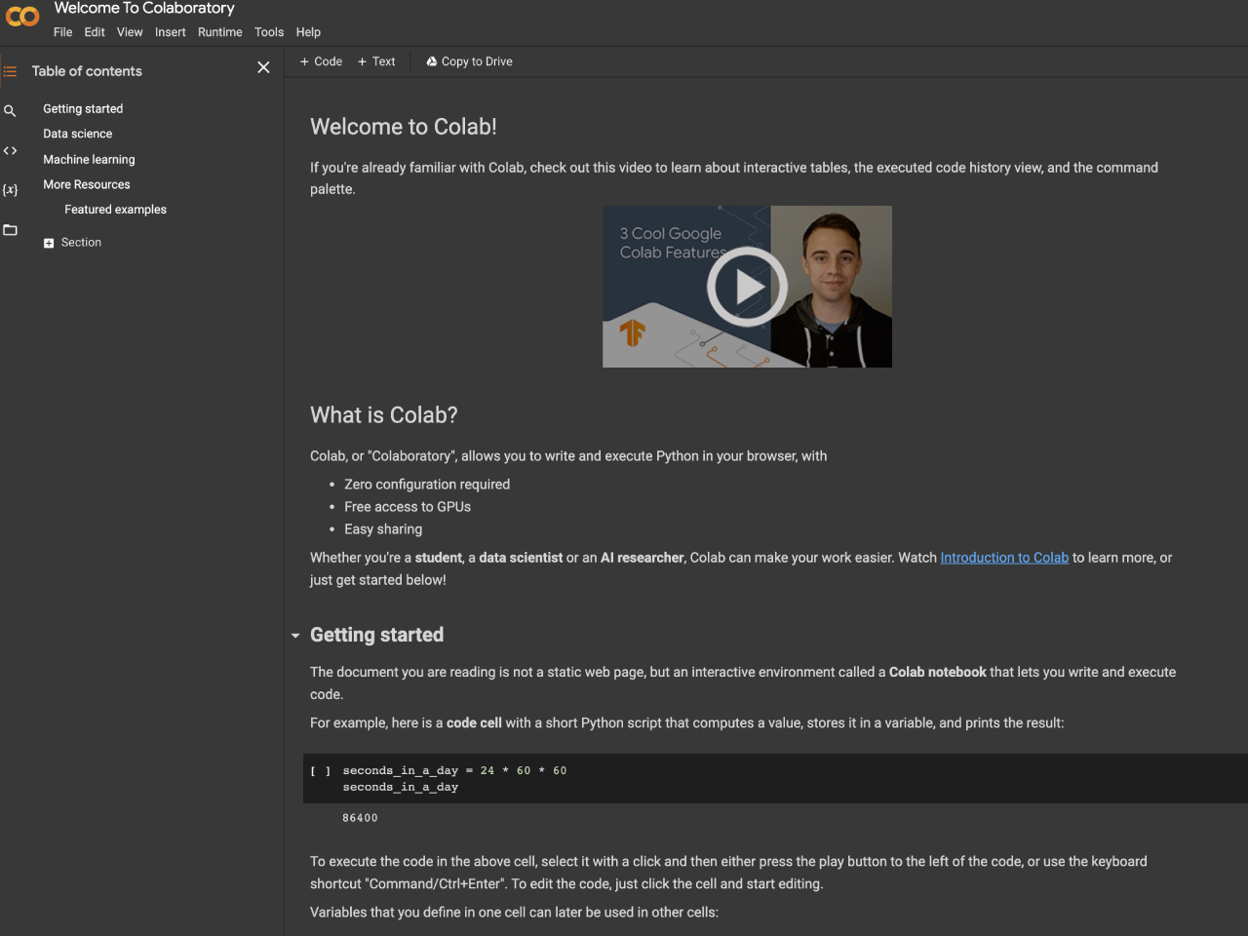Run the seconds_in_a_day code cell

point(321,771)
